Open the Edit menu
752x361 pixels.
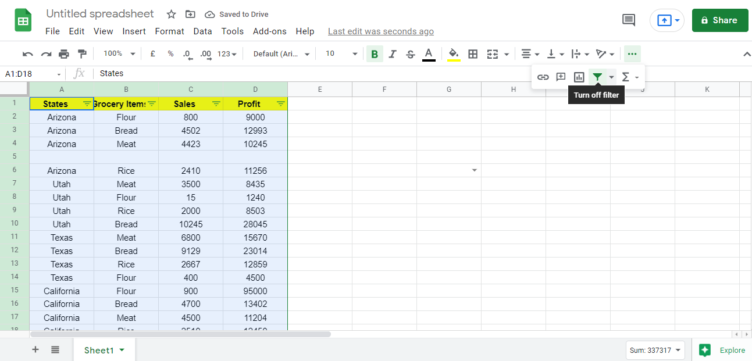[x=77, y=31]
